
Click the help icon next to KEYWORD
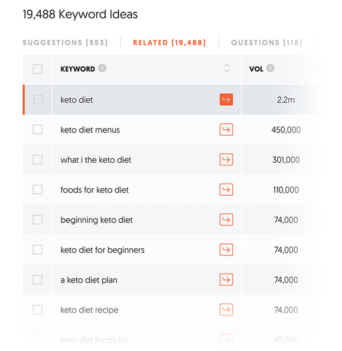tap(102, 68)
